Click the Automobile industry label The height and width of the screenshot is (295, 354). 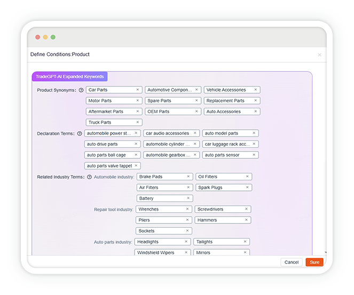click(114, 177)
